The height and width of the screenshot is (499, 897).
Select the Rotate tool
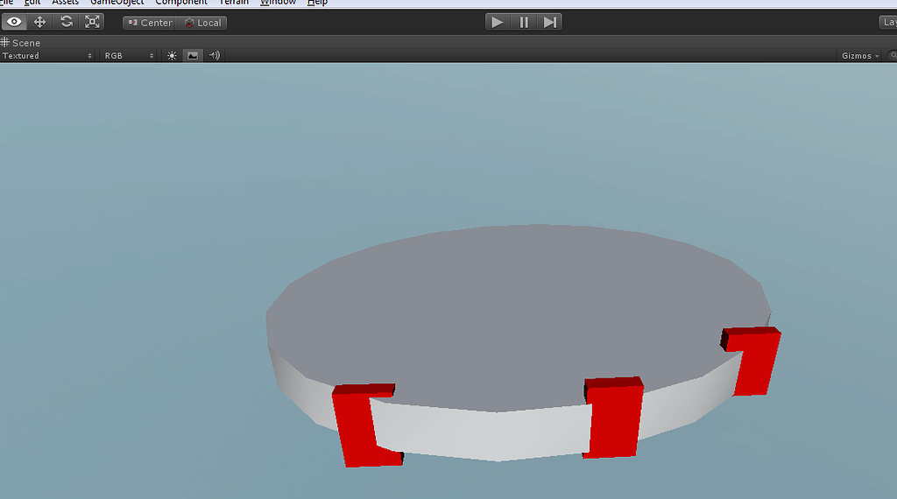click(67, 22)
